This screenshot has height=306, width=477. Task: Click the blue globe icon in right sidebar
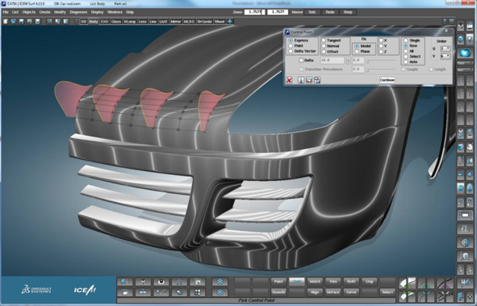(x=465, y=52)
